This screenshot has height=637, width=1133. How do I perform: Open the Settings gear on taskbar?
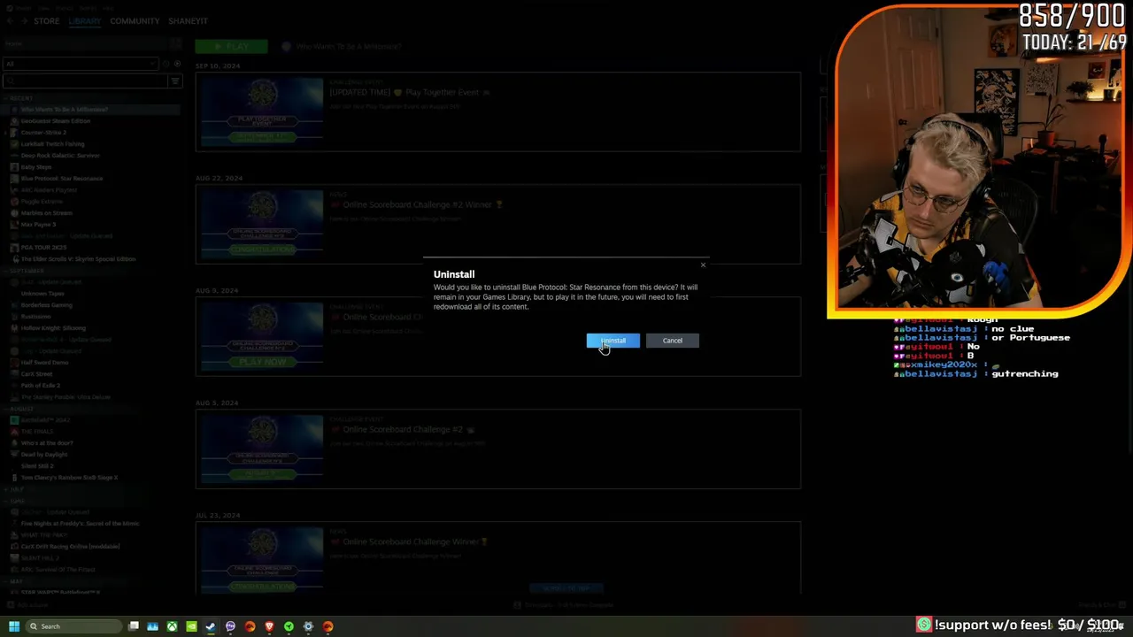pos(308,626)
